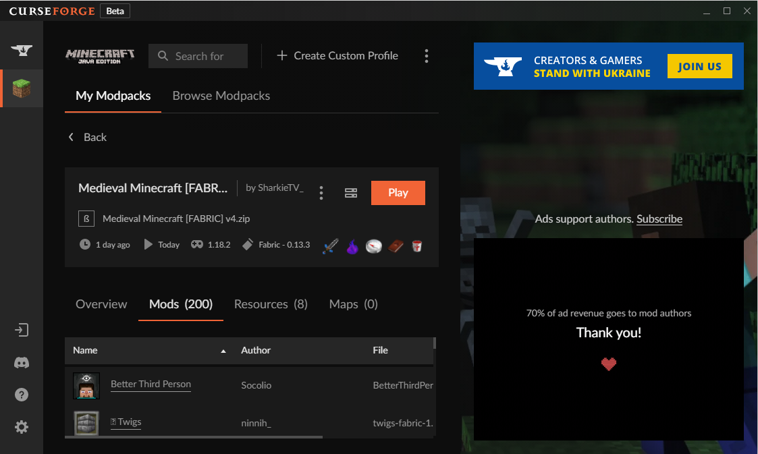
Task: Sort mods by Author column header
Action: click(256, 351)
